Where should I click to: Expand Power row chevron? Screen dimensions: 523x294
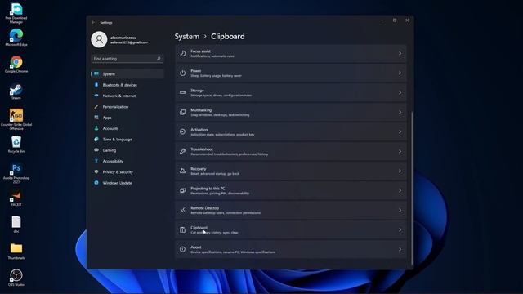[400, 73]
